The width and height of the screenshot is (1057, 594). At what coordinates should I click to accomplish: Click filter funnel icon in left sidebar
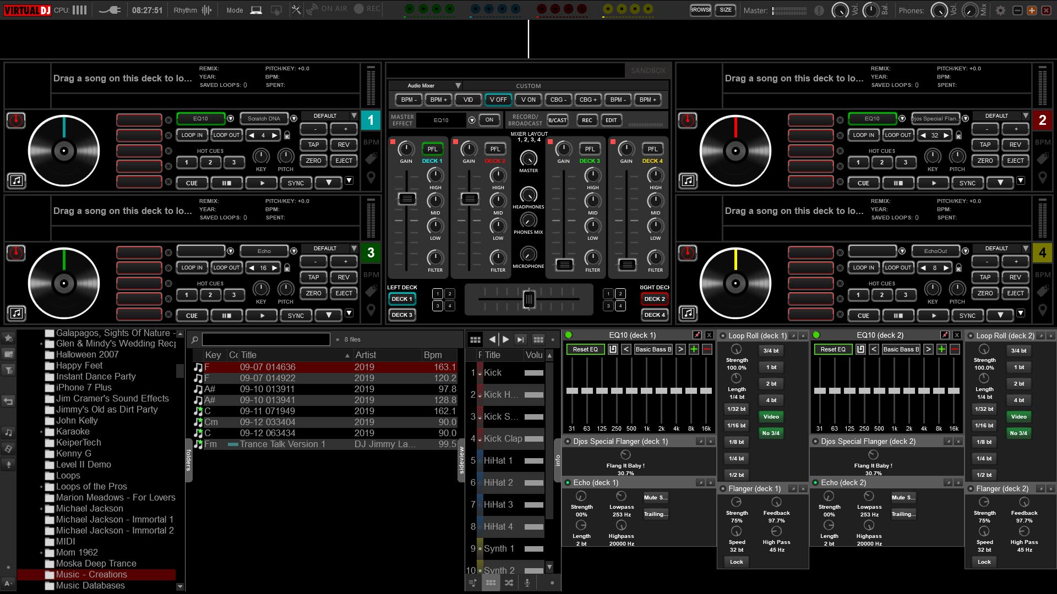pyautogui.click(x=8, y=370)
